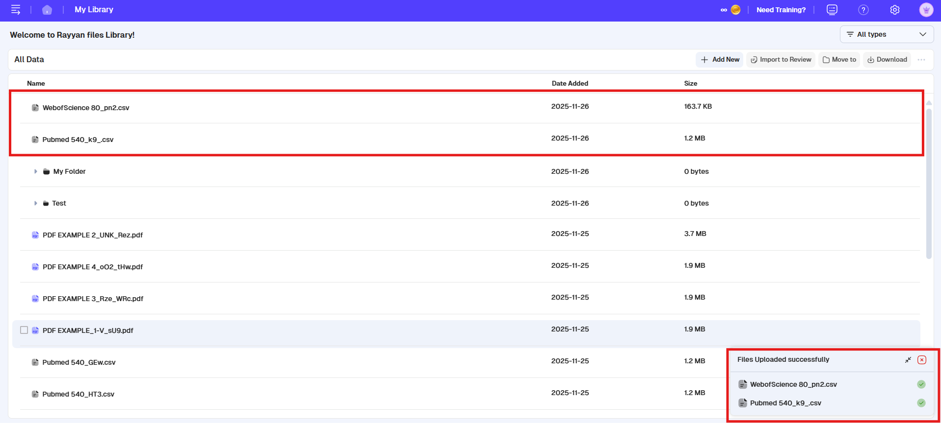Expand the My Folder folder
Image resolution: width=941 pixels, height=423 pixels.
pyautogui.click(x=35, y=171)
